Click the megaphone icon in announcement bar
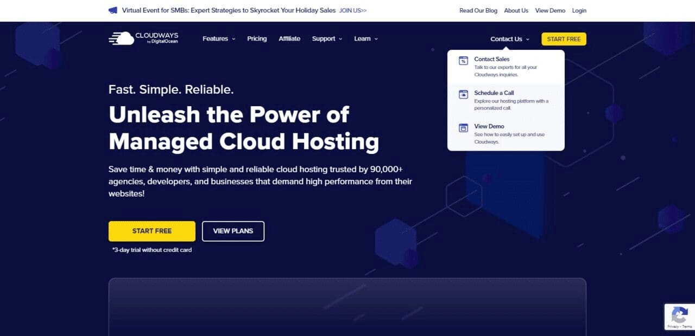695x336 pixels. tap(113, 10)
